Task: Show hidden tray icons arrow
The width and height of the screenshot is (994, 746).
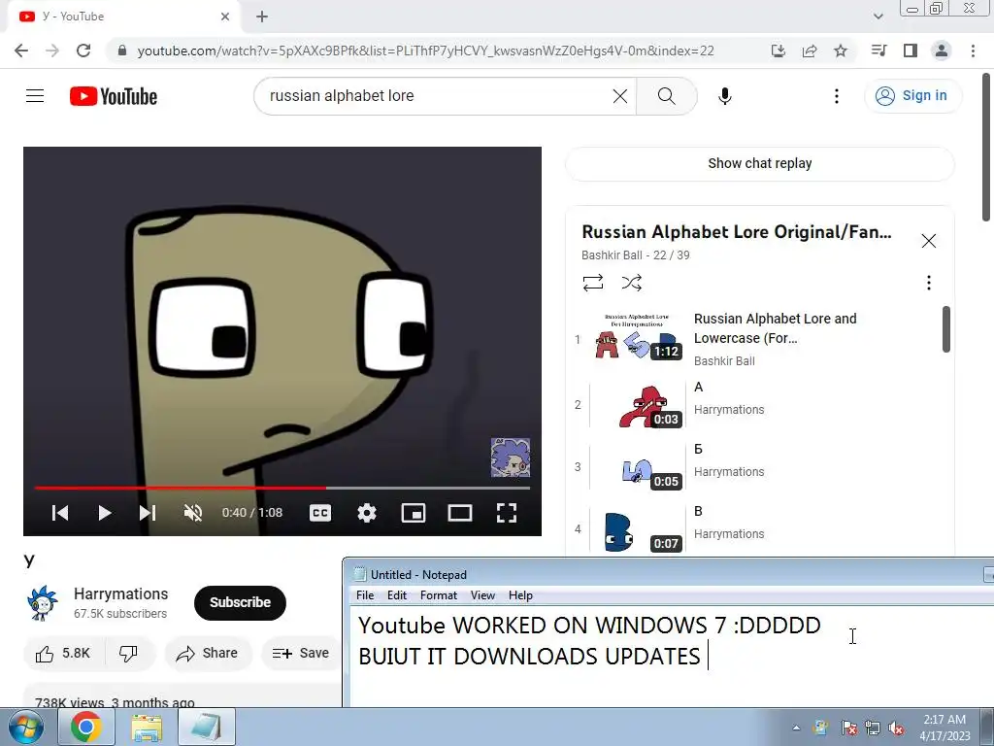Action: coord(796,728)
